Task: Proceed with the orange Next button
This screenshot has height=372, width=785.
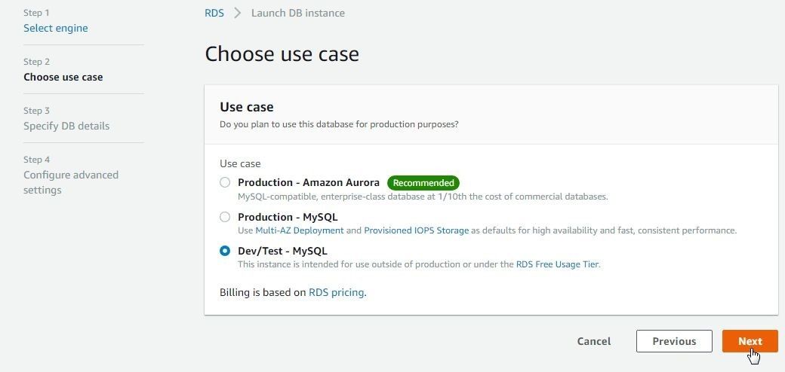Action: tap(750, 341)
